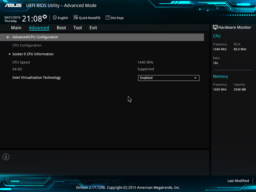This screenshot has height=192, width=256.
Task: Click the ASUS logo
Action: pos(13,5)
